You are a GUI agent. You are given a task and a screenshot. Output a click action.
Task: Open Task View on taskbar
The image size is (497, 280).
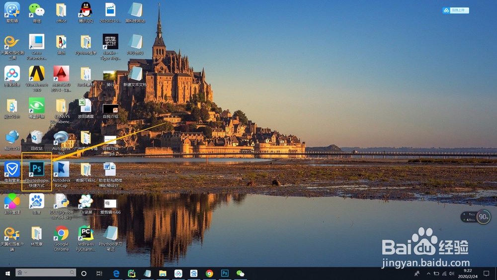[x=99, y=274]
